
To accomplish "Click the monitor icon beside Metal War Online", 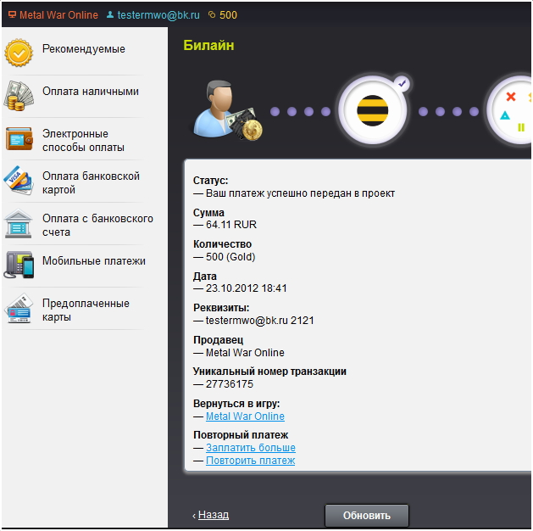I will [12, 14].
